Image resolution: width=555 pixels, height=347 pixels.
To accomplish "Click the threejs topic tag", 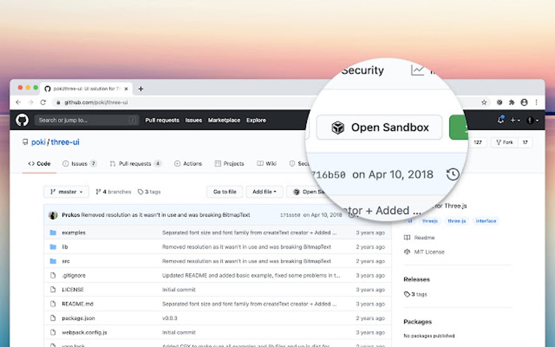I will click(430, 221).
